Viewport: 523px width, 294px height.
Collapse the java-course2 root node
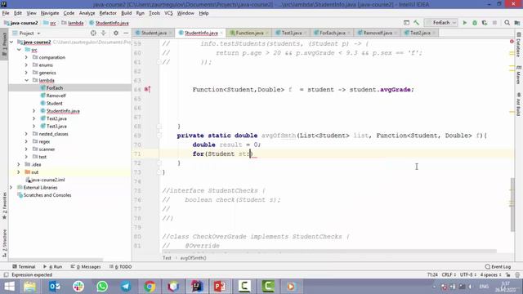[x=12, y=42]
